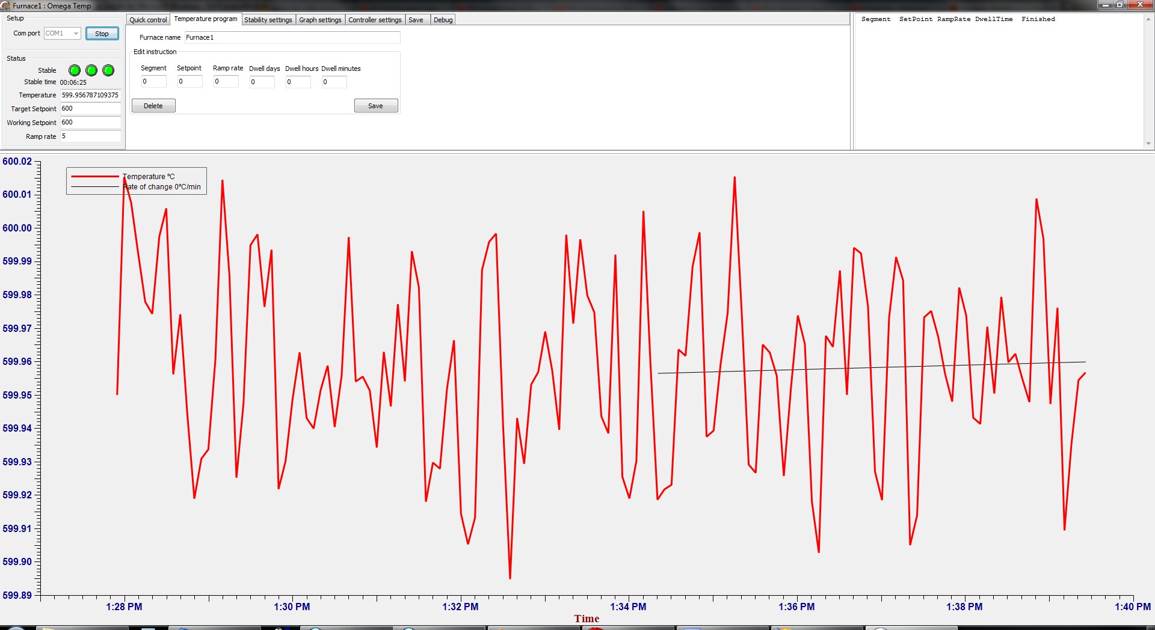1155x630 pixels.
Task: Click the red Temperature legend line
Action: click(x=95, y=176)
